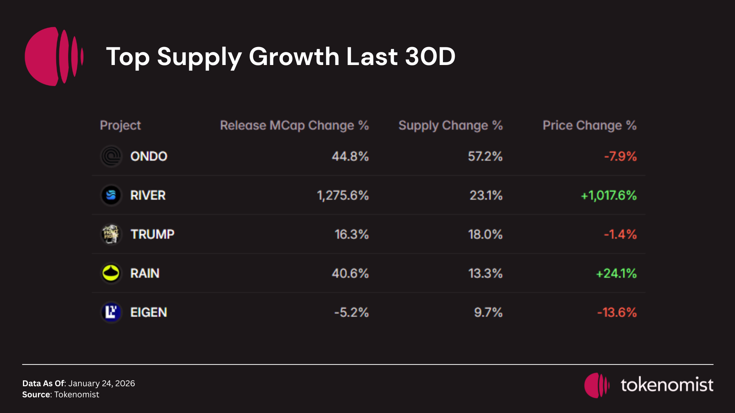Click the tokenomist wordmark in footer
This screenshot has width=735, height=413.
click(667, 385)
